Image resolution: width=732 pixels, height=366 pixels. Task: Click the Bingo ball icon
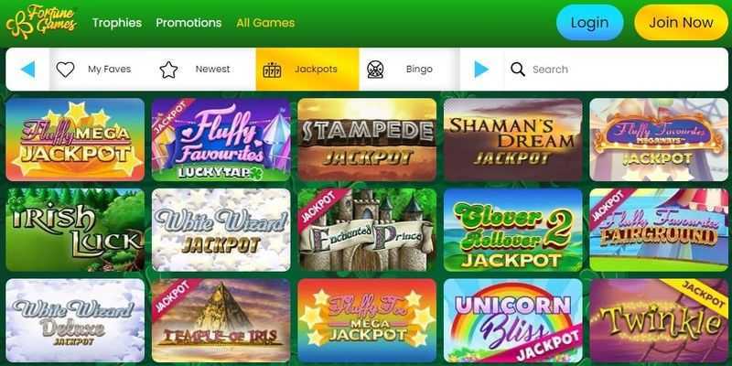tap(375, 70)
